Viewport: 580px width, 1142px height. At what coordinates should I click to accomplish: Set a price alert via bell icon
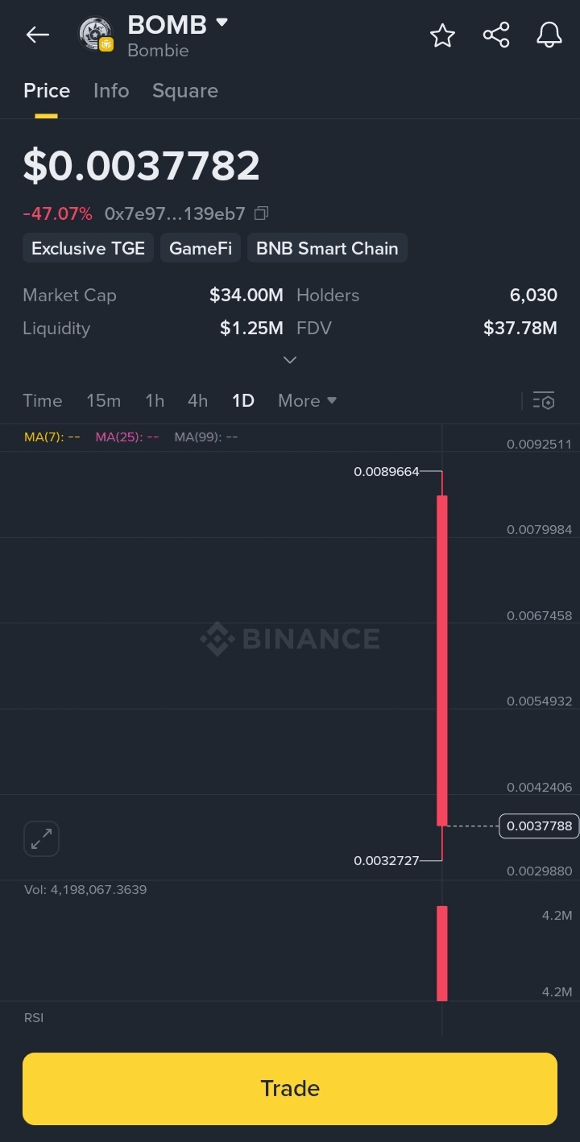[x=549, y=35]
